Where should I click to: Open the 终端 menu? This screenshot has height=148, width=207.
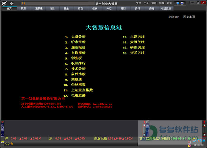161,3
